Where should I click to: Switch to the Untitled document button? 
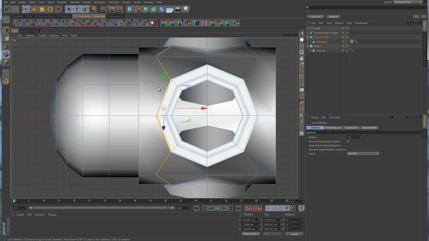coord(333,17)
